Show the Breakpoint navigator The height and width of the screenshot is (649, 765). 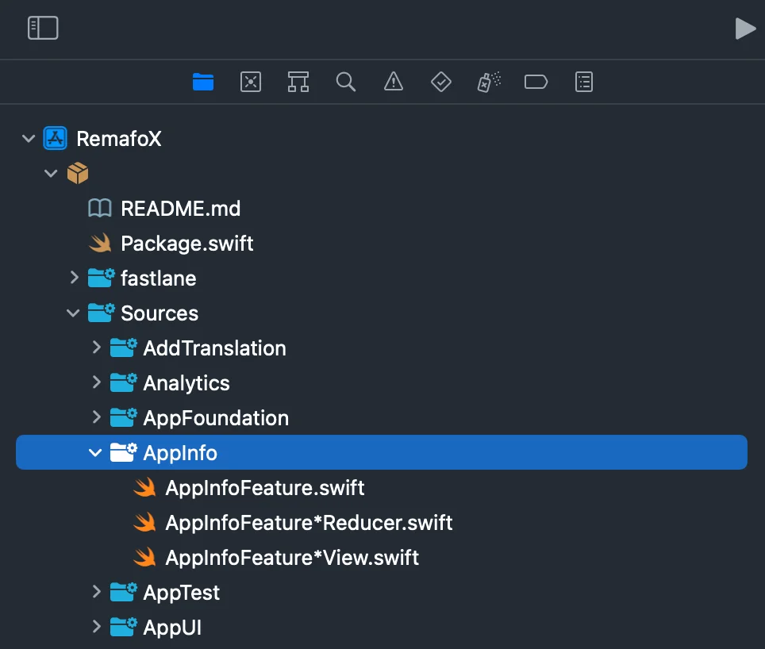pos(536,82)
